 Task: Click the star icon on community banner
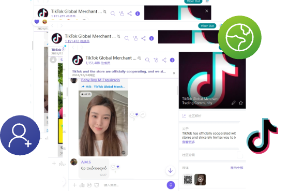click(241, 103)
